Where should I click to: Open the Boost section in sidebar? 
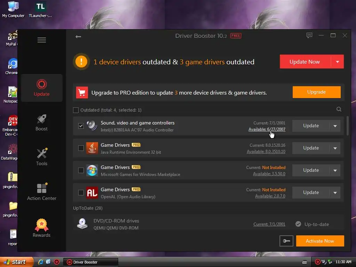(x=42, y=123)
